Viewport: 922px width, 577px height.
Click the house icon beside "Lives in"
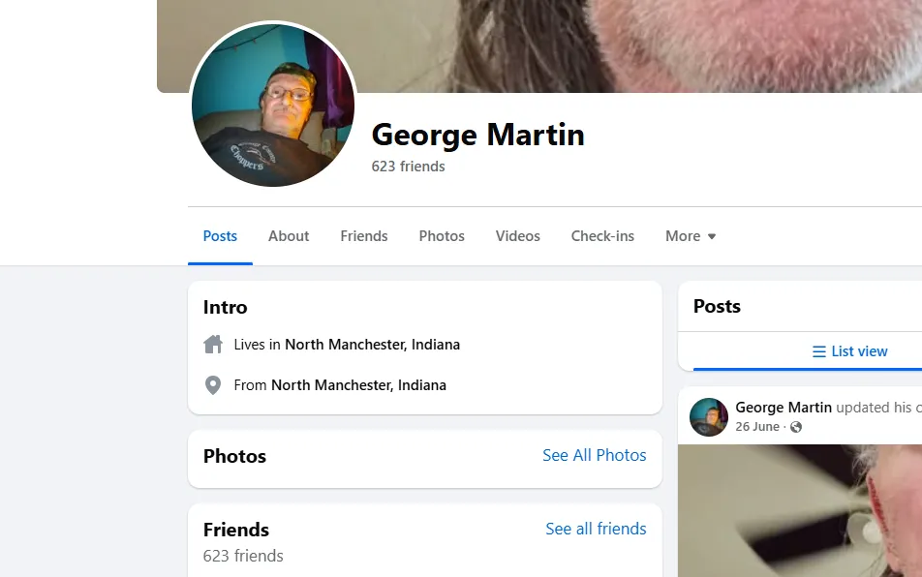click(x=212, y=344)
